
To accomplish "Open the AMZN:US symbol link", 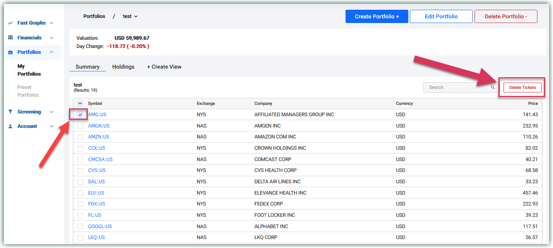I will click(x=99, y=137).
